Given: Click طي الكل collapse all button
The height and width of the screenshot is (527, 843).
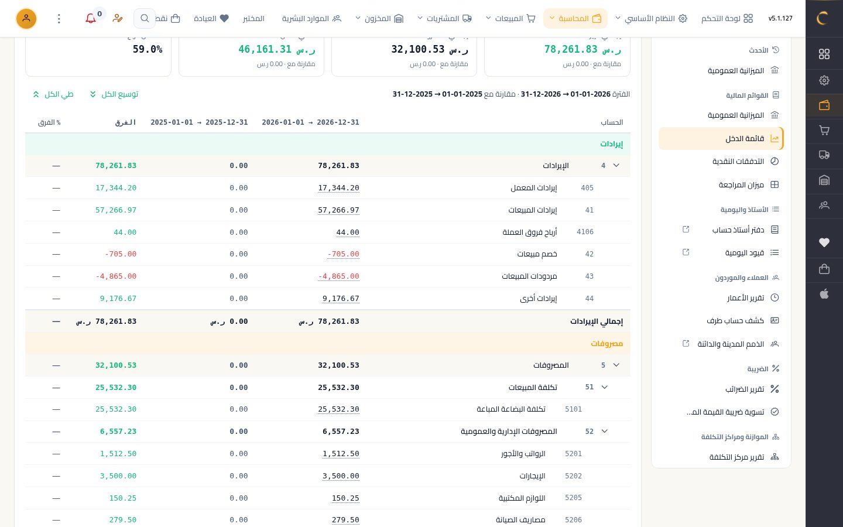Looking at the screenshot, I should pos(53,94).
